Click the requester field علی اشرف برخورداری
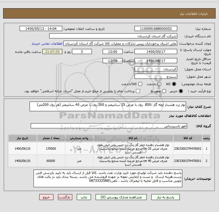This screenshot has width=219, height=212. (120, 44)
